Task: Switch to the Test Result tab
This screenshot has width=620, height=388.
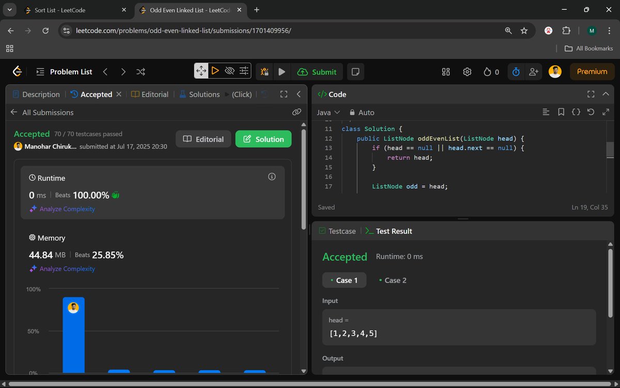Action: click(x=389, y=231)
